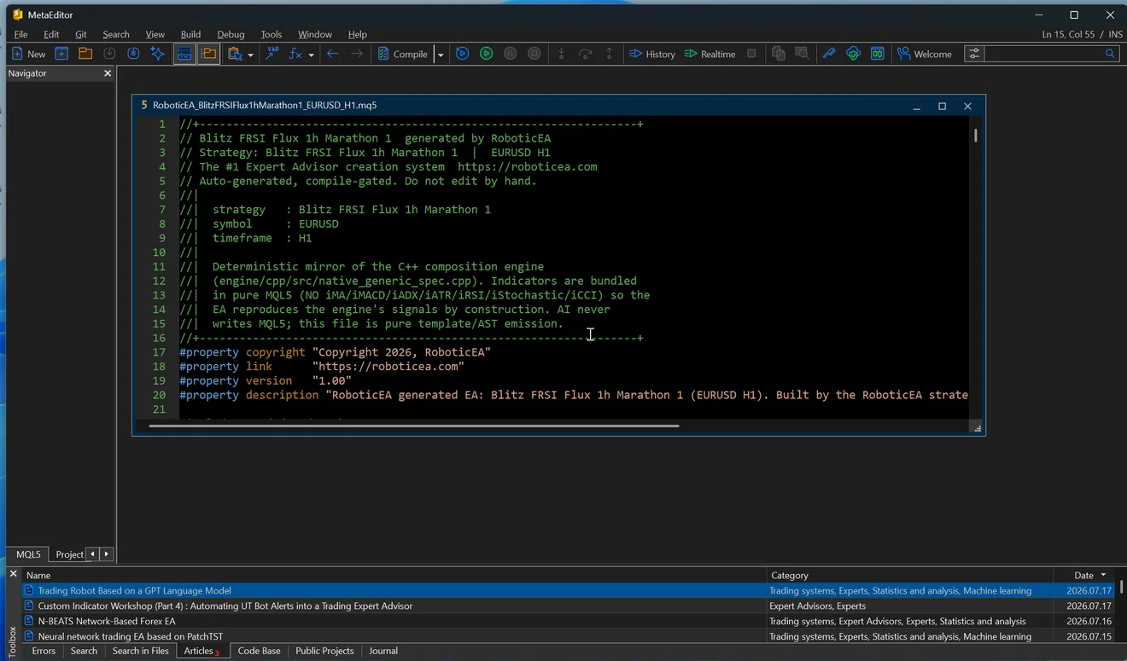1127x661 pixels.
Task: Open the Welcome page button
Action: coord(924,54)
